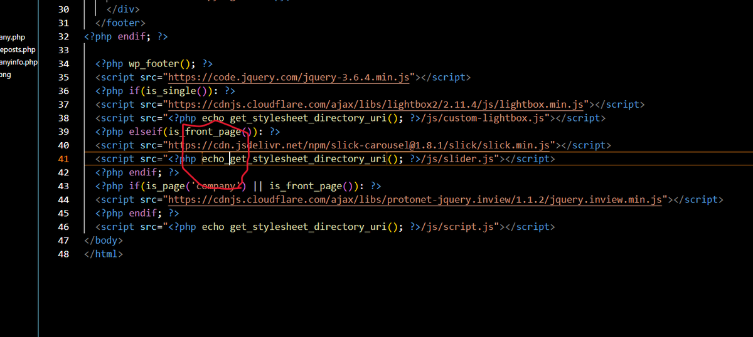Click line number 41 in the gutter
The image size is (753, 337).
(63, 159)
